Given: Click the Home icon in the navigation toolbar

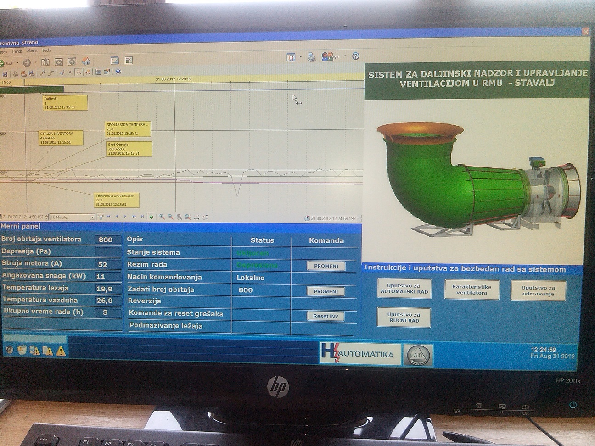Looking at the screenshot, I should (86, 61).
